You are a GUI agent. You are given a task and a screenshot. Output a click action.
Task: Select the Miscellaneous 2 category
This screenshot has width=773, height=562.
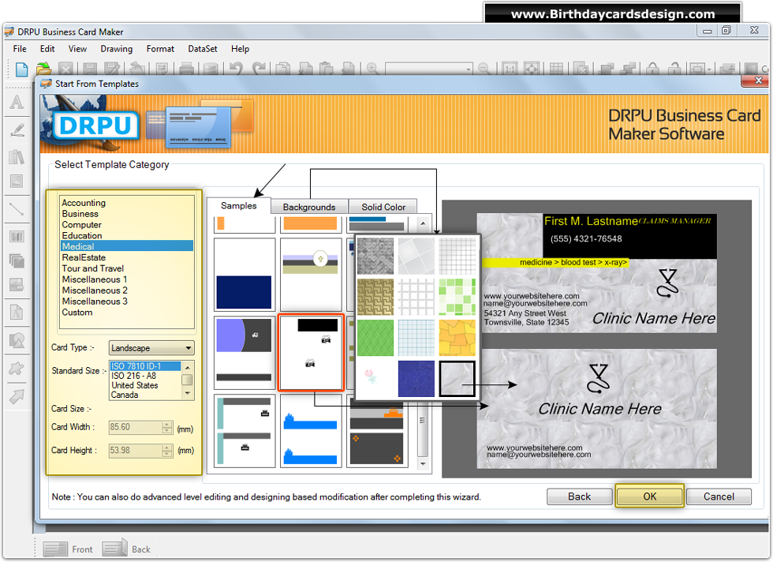point(94,290)
